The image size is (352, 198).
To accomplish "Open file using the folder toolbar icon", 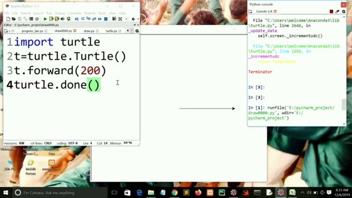I will (x=14, y=19).
